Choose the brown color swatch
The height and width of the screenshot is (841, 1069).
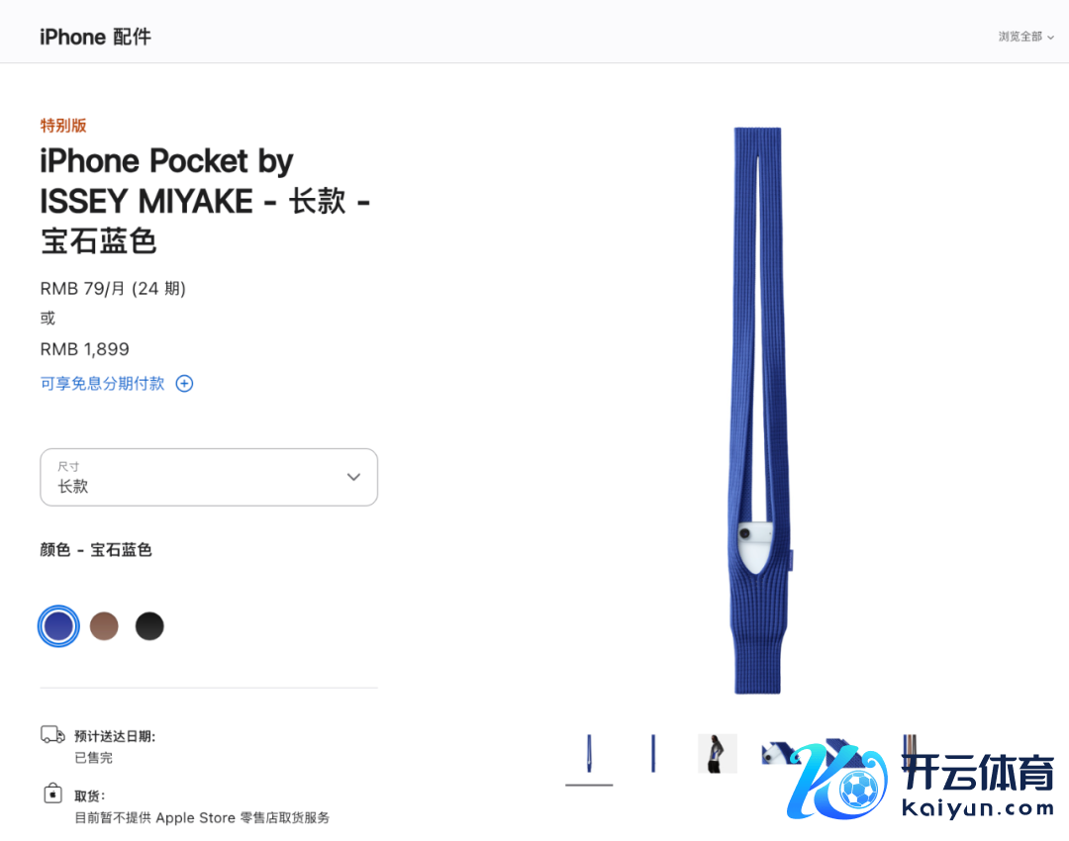(x=104, y=625)
